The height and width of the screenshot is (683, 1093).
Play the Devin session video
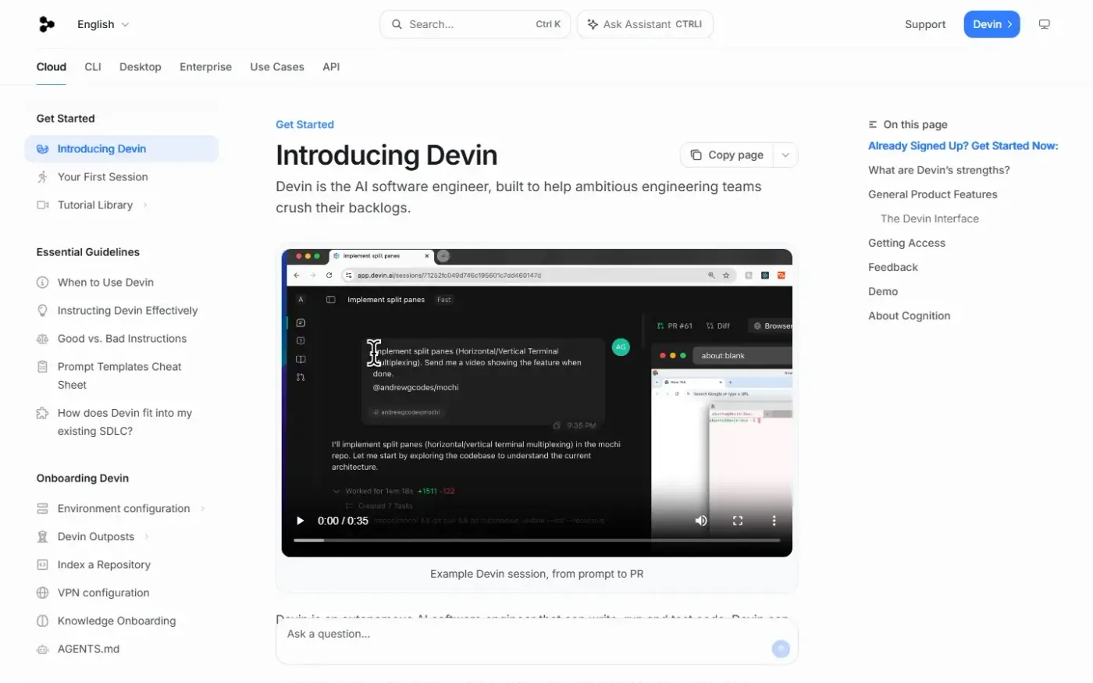[300, 521]
